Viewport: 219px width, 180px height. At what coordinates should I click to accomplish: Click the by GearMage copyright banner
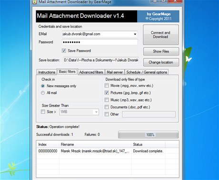point(158,16)
